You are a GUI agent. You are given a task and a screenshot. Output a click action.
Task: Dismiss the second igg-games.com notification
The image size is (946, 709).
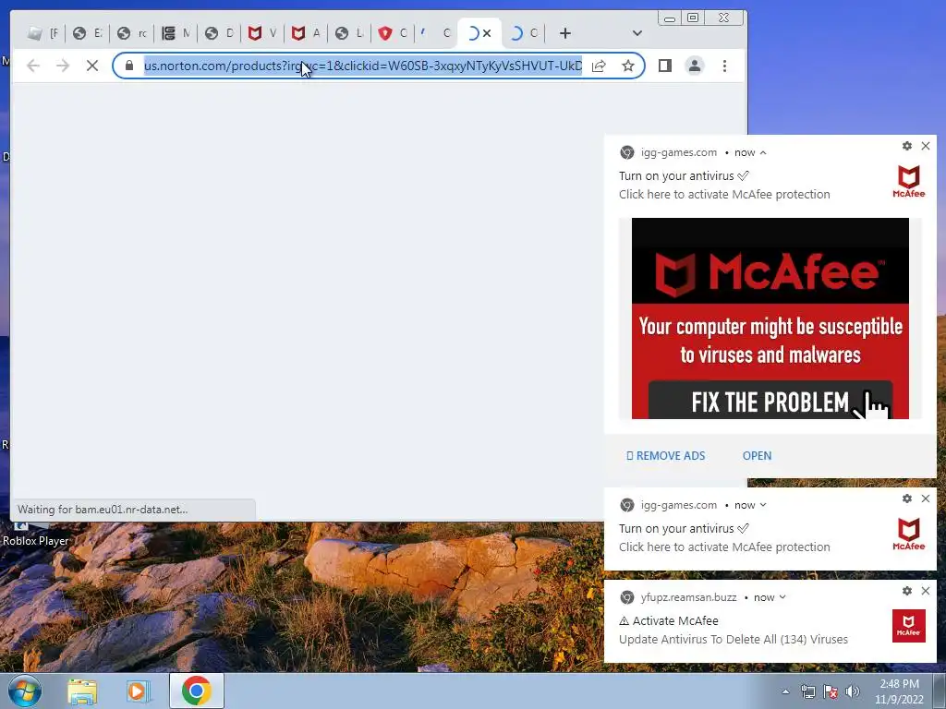tap(926, 499)
